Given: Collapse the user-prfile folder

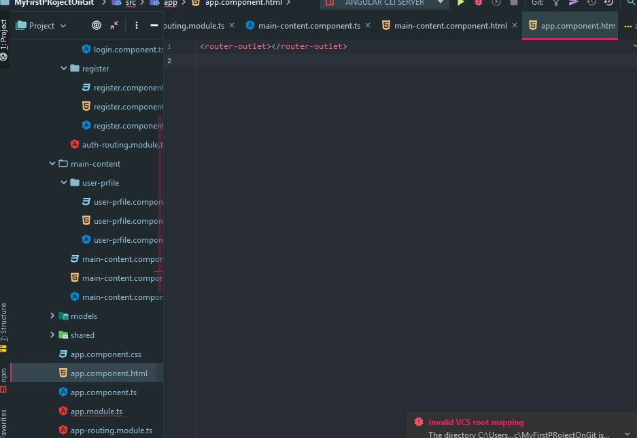Looking at the screenshot, I should point(64,183).
